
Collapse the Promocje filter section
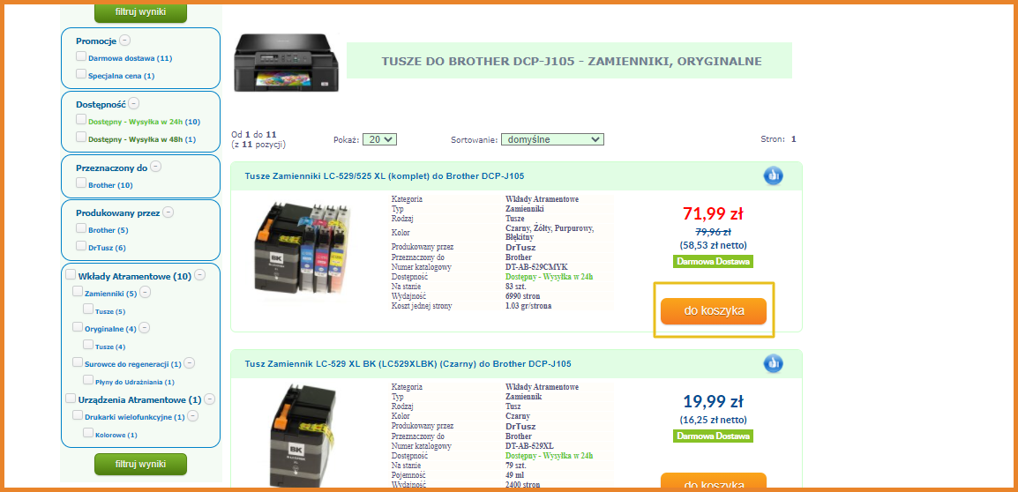[x=124, y=41]
